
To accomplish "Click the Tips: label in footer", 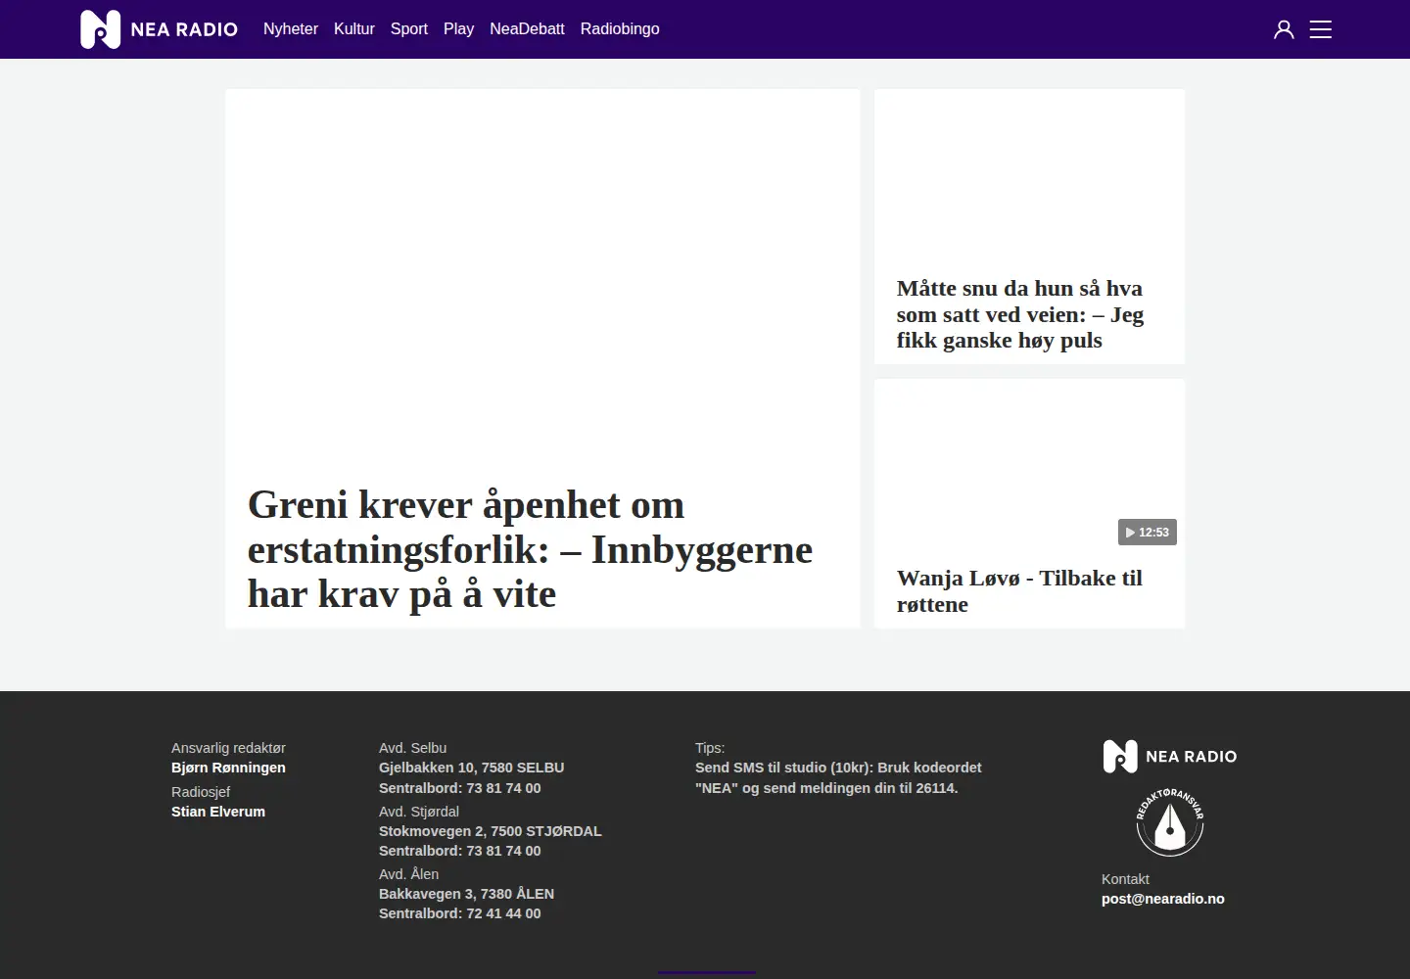I will tap(710, 748).
